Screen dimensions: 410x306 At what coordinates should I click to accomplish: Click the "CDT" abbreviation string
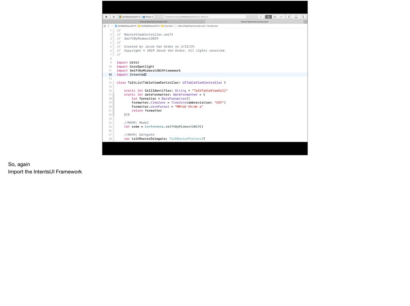click(x=219, y=103)
